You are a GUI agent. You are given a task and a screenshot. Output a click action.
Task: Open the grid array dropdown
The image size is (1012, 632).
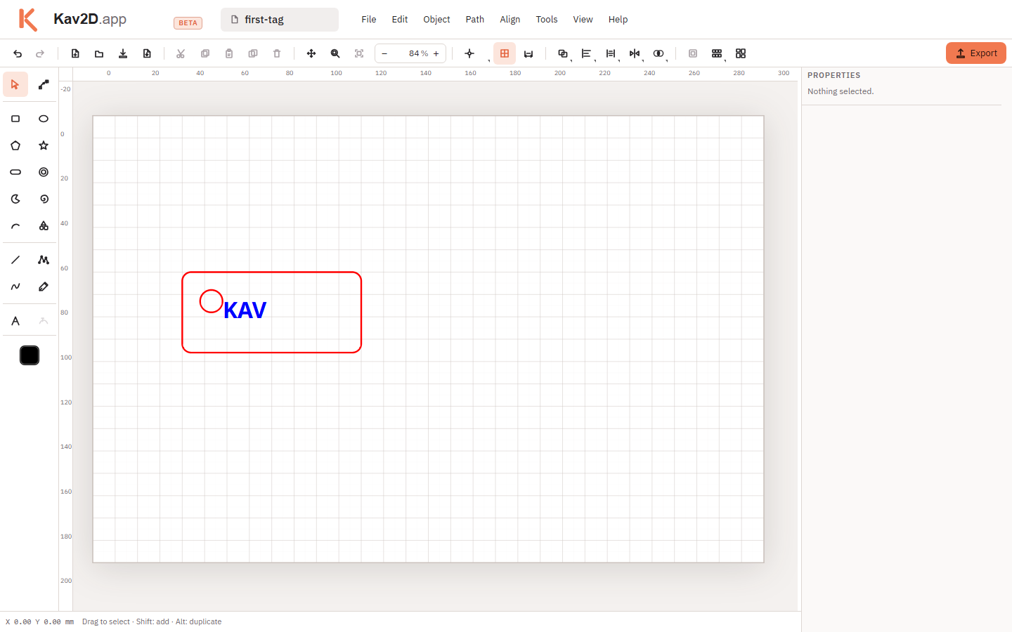click(717, 53)
